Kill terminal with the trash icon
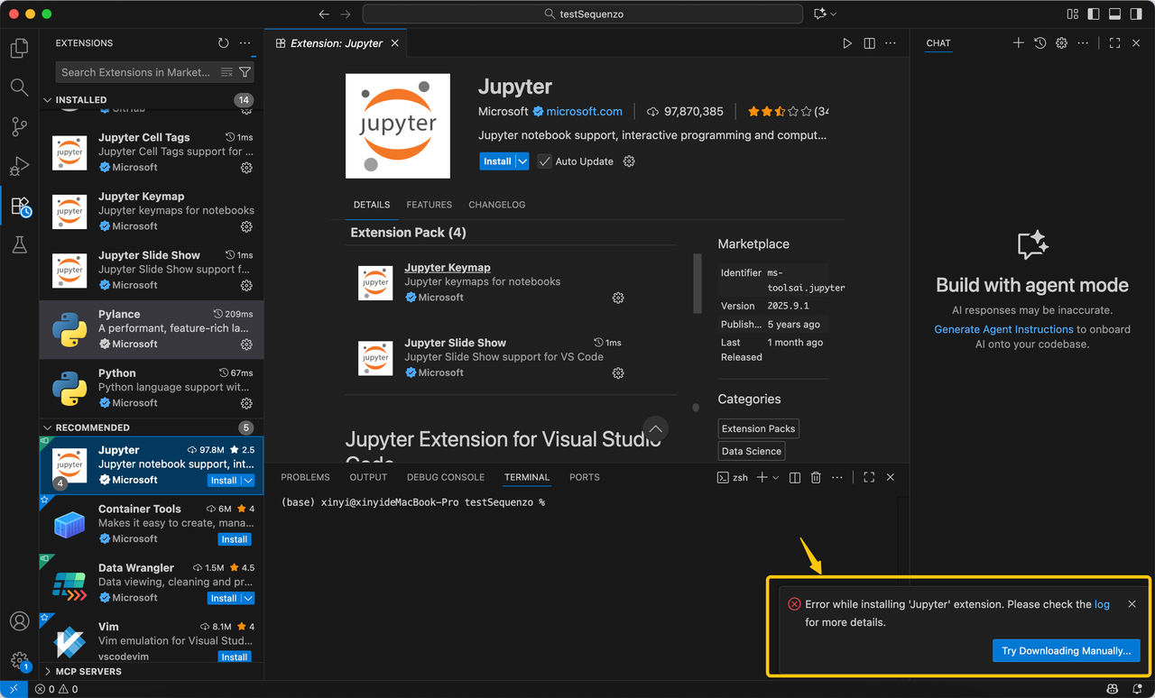 click(x=816, y=477)
